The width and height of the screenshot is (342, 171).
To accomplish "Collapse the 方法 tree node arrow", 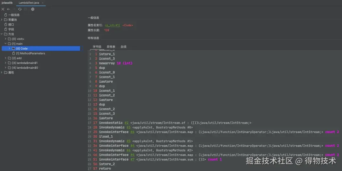I will point(2,34).
